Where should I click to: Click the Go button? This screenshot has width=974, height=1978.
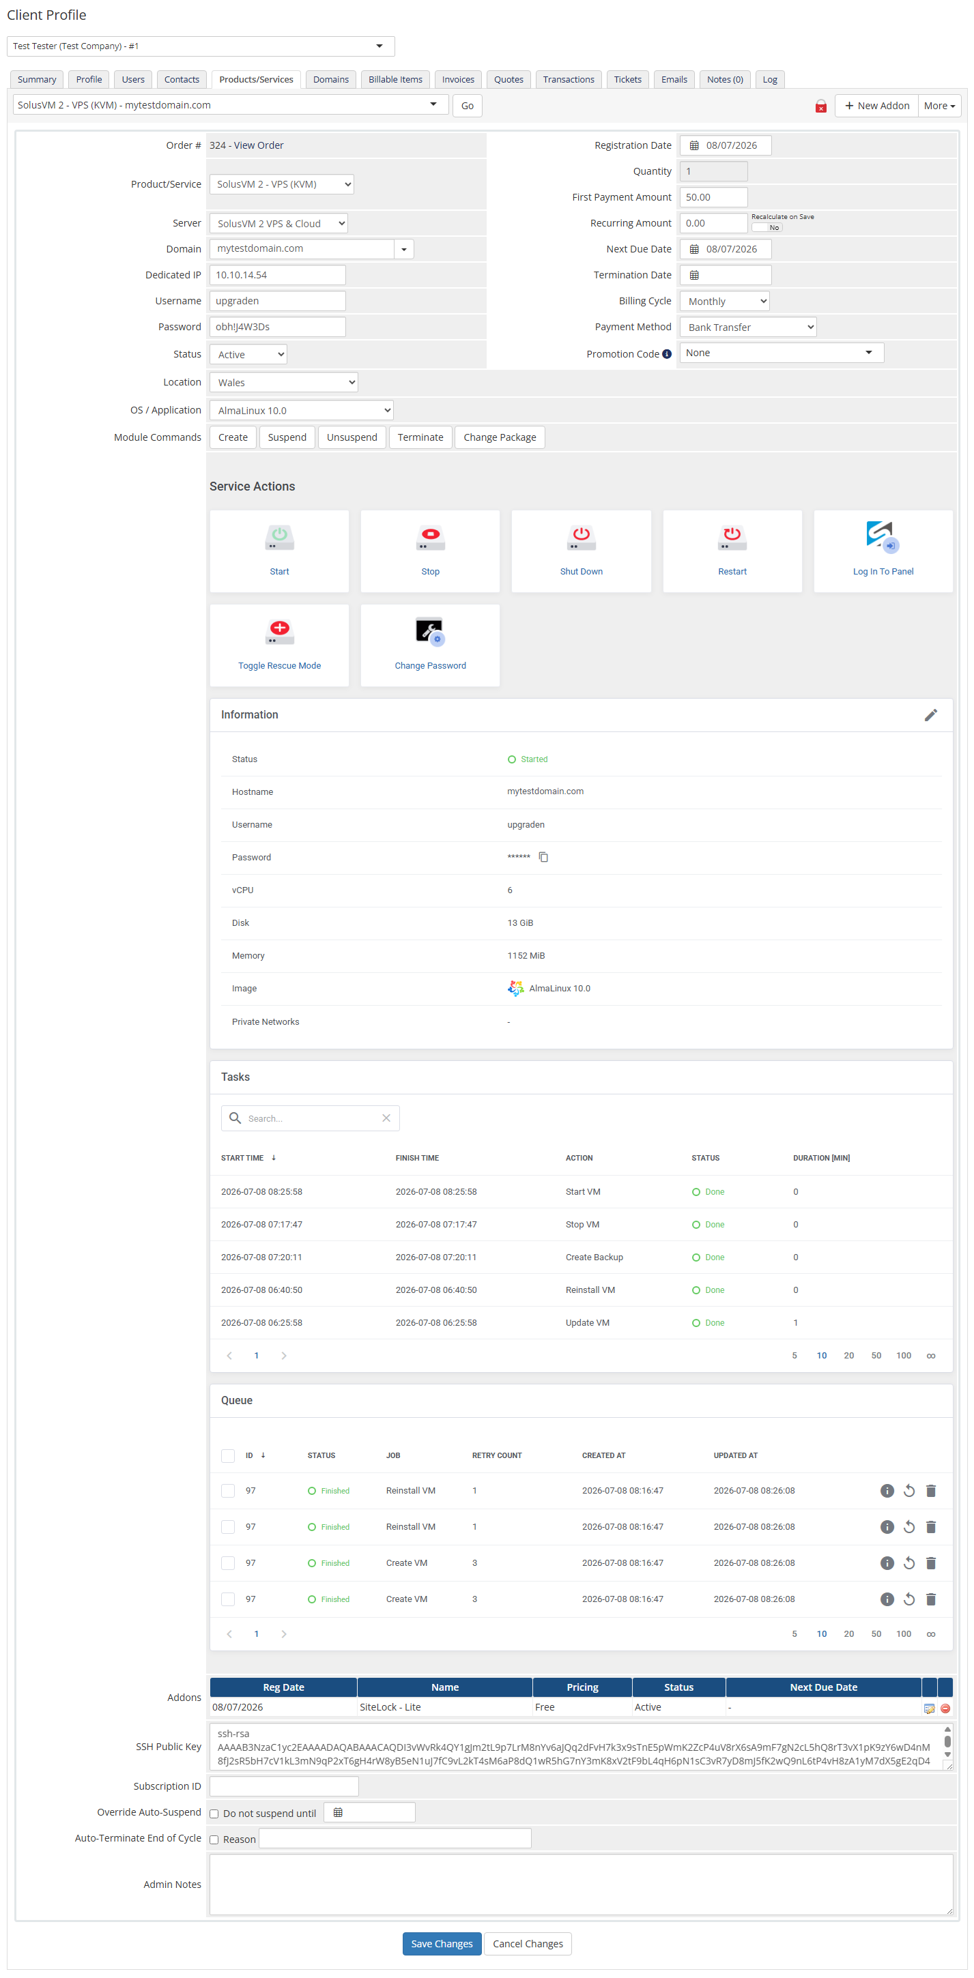pyautogui.click(x=467, y=105)
